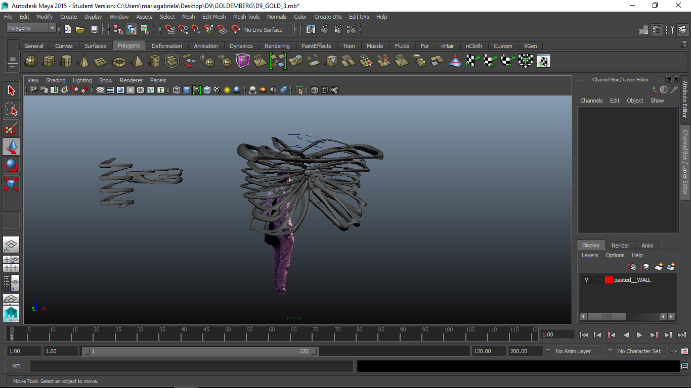Click the snap to grids magnet icon
This screenshot has width=691, height=388.
tap(170, 29)
